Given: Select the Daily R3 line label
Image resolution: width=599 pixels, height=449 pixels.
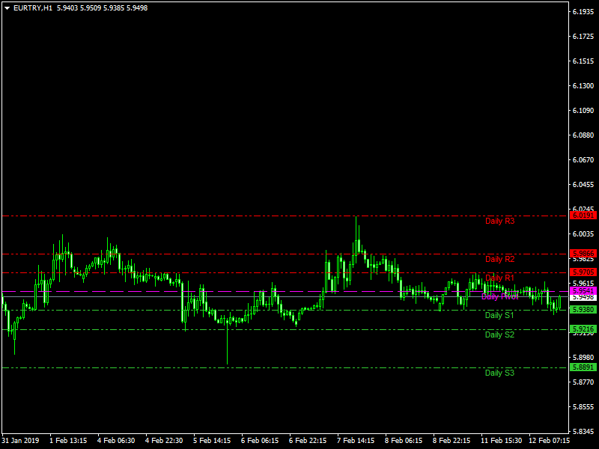Looking at the screenshot, I should 499,221.
